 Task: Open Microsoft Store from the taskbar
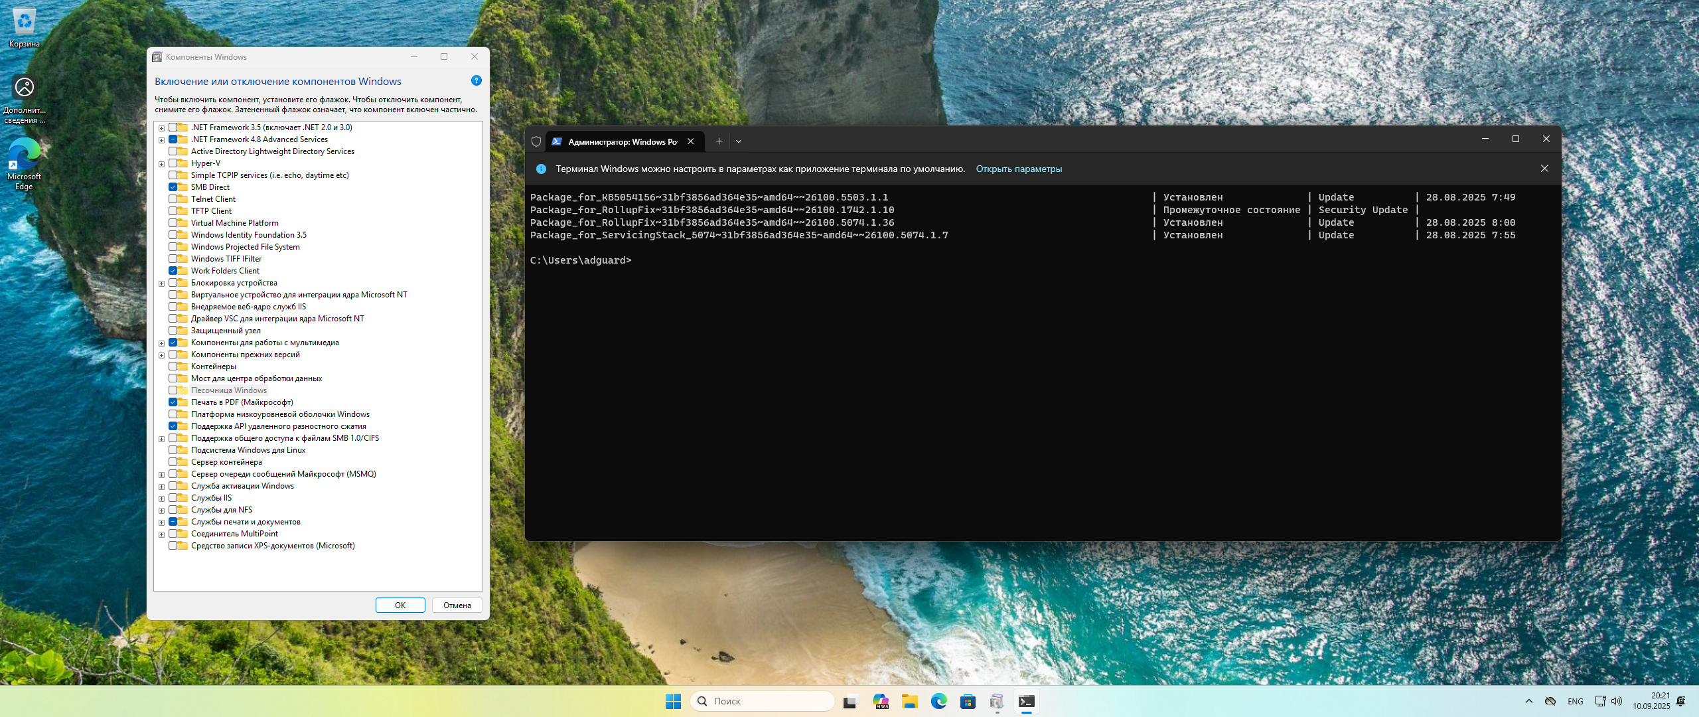968,701
